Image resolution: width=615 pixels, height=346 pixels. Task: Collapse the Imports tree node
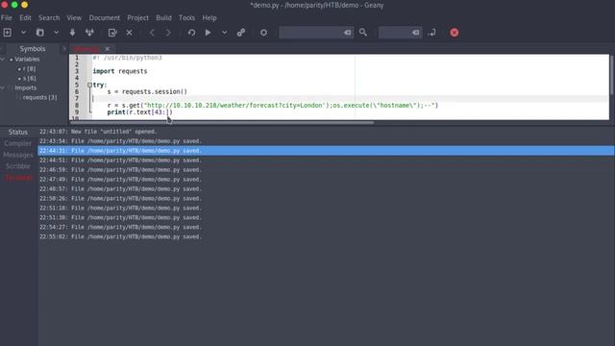pos(3,87)
